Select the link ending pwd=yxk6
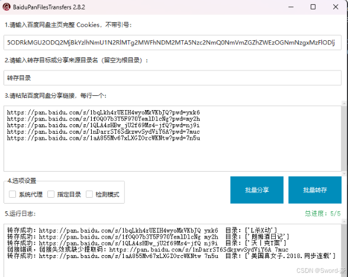348x277 pixels. click(104, 112)
